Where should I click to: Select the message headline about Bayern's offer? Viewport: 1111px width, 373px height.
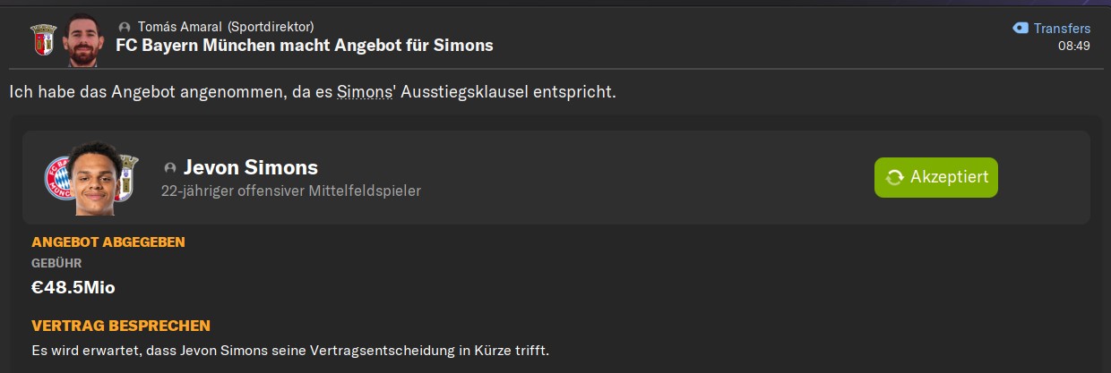(x=305, y=45)
